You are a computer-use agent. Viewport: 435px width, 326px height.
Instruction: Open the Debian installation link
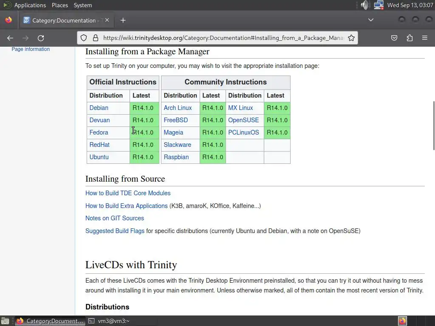point(99,108)
